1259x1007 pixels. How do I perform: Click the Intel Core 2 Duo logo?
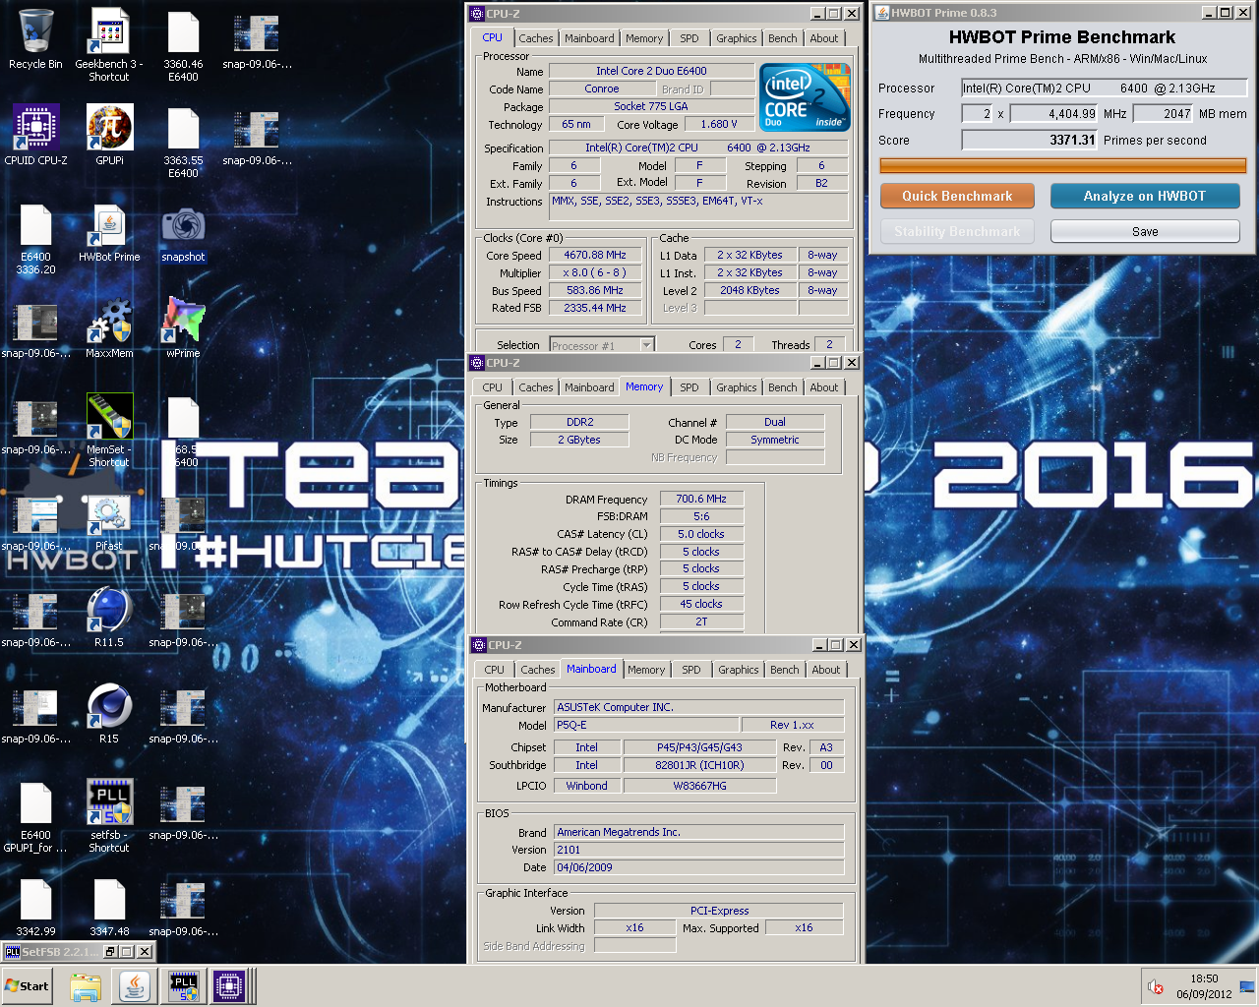pos(807,97)
